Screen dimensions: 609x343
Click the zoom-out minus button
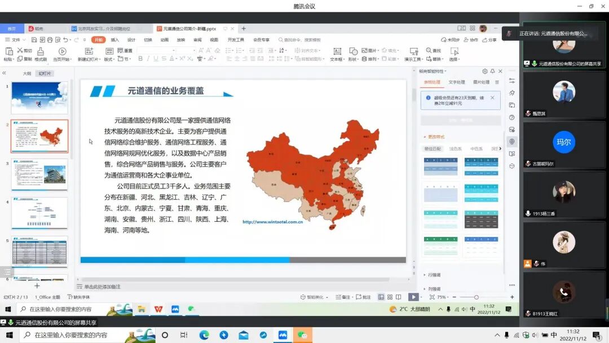coord(454,297)
